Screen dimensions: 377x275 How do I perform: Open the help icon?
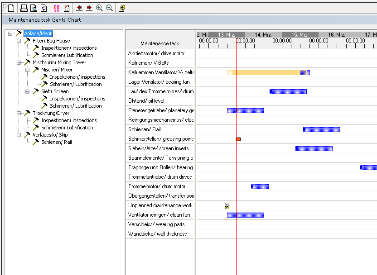(122, 9)
